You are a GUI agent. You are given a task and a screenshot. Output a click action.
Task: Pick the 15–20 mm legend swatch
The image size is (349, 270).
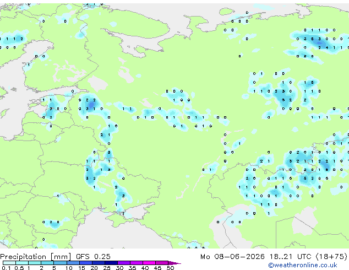tap(86, 263)
